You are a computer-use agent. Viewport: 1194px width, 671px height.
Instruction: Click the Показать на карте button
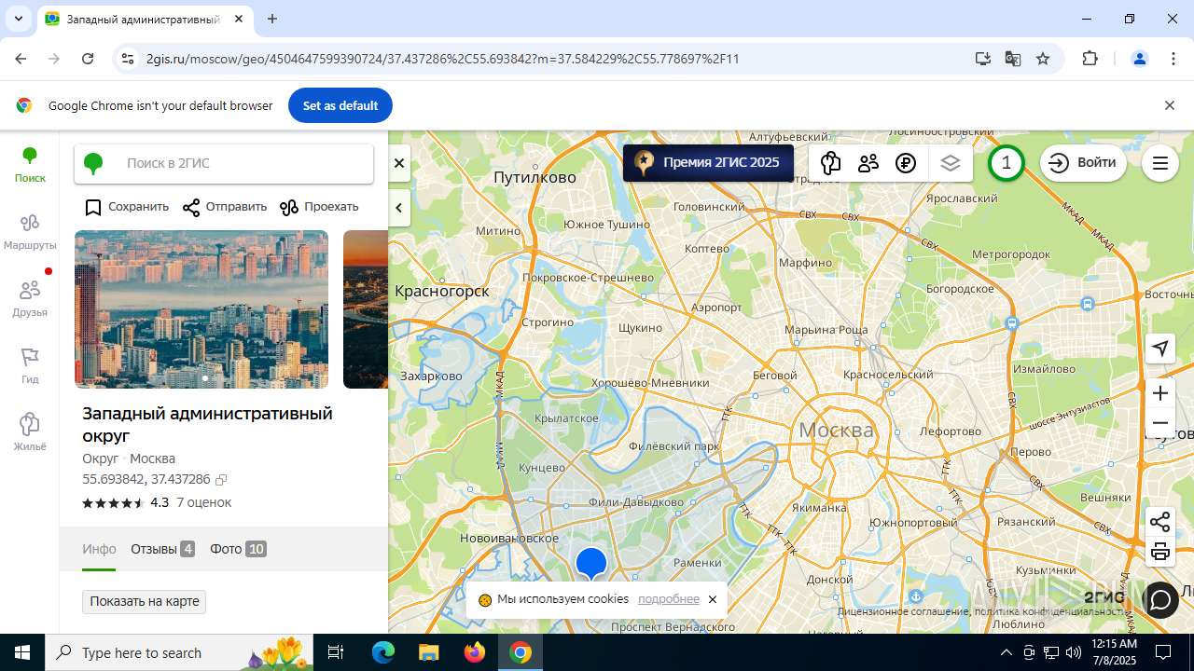(x=145, y=601)
